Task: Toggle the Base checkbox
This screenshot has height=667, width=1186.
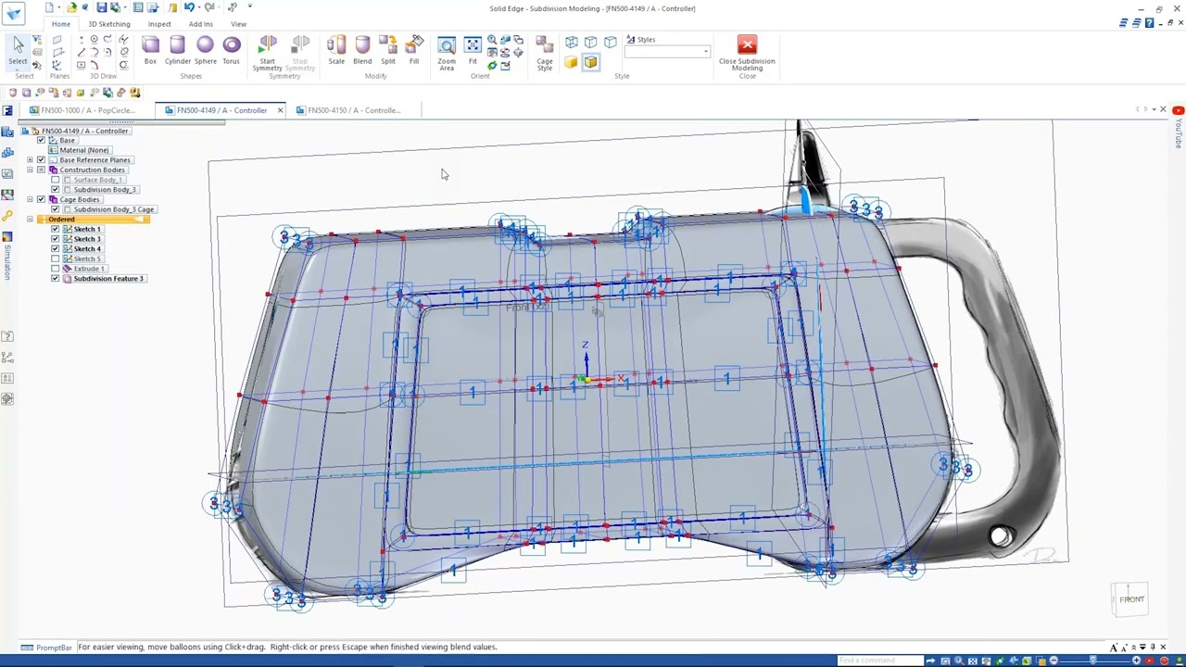Action: point(41,140)
